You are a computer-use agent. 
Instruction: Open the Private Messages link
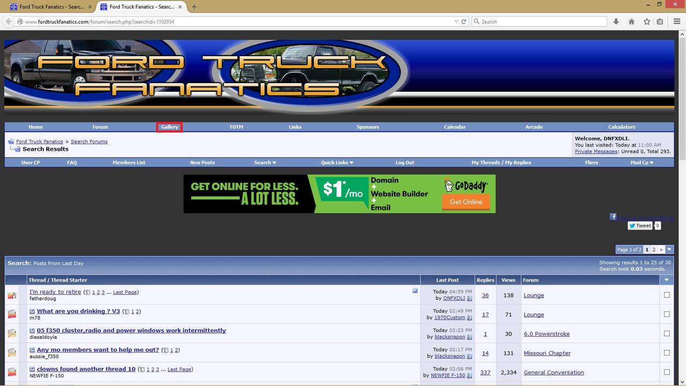click(x=596, y=152)
